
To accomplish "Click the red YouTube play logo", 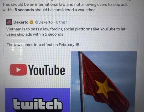I will [18, 70].
